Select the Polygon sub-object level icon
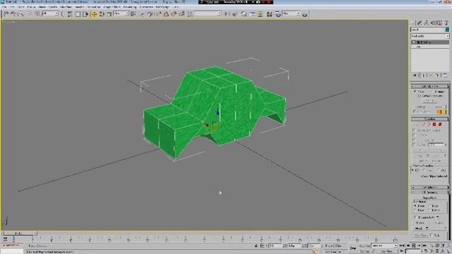Image resolution: width=452 pixels, height=254 pixels. [x=434, y=124]
